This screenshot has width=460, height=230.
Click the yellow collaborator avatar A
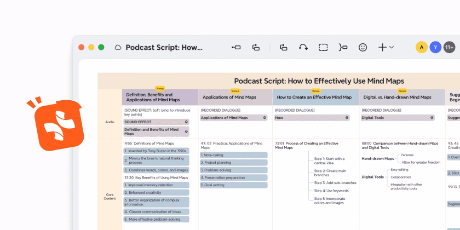421,48
